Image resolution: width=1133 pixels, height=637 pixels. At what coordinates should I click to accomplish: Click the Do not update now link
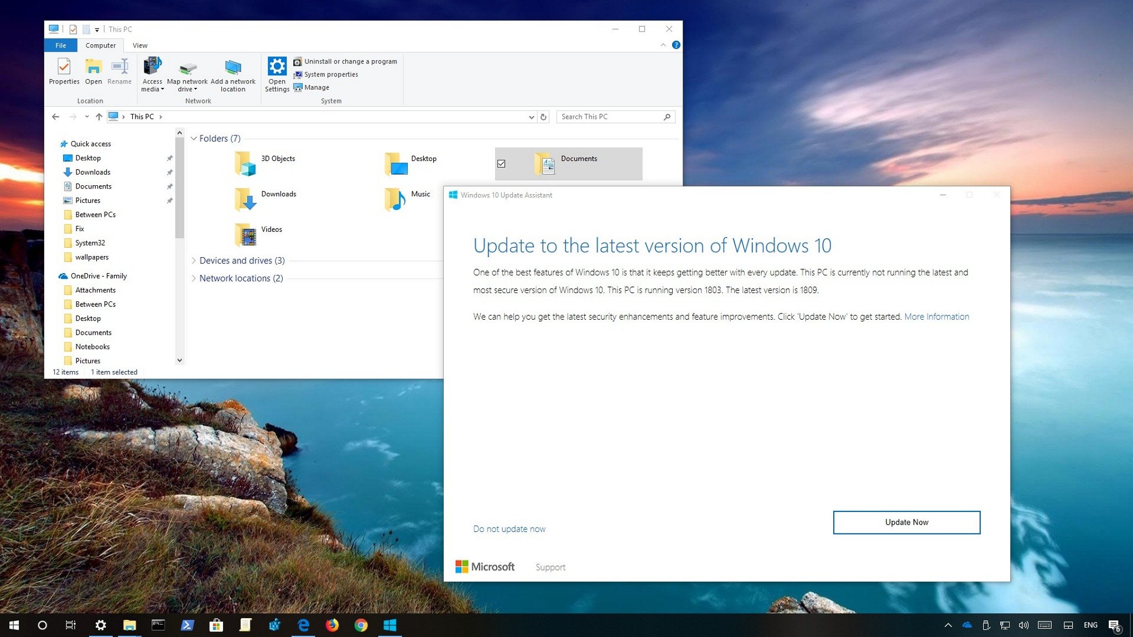point(509,528)
